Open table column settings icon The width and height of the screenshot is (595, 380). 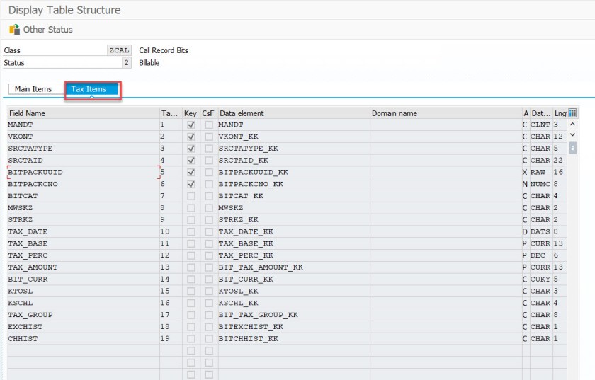tap(572, 113)
